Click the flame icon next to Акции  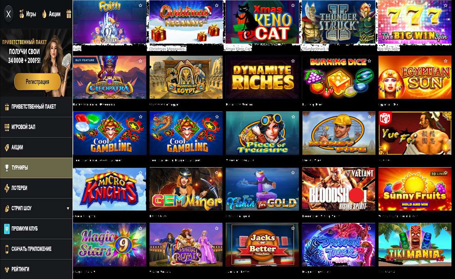pos(44,14)
